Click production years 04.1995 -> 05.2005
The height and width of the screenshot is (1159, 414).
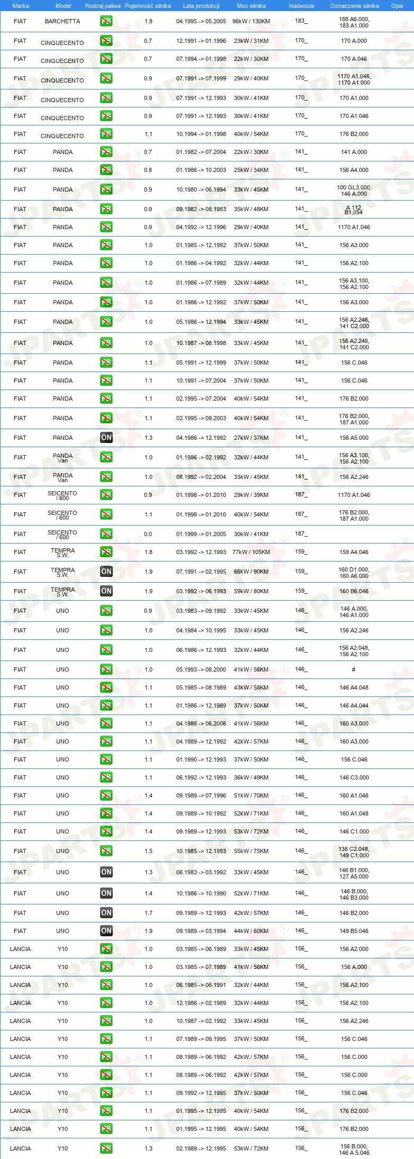pos(201,21)
